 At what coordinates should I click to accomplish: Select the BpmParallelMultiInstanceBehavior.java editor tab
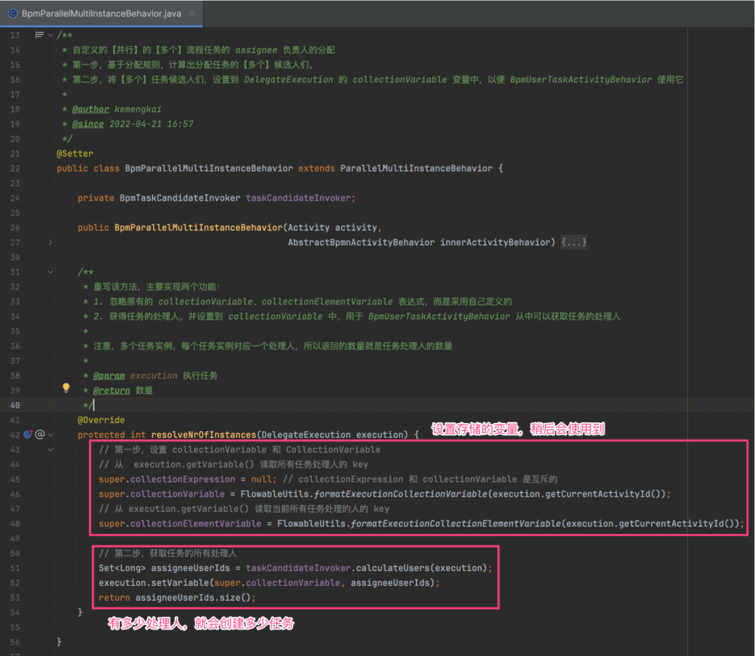point(101,13)
